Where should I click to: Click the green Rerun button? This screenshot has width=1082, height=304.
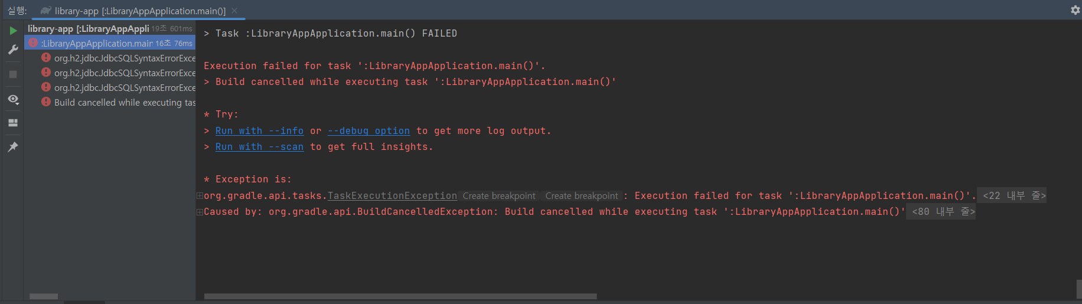(13, 31)
